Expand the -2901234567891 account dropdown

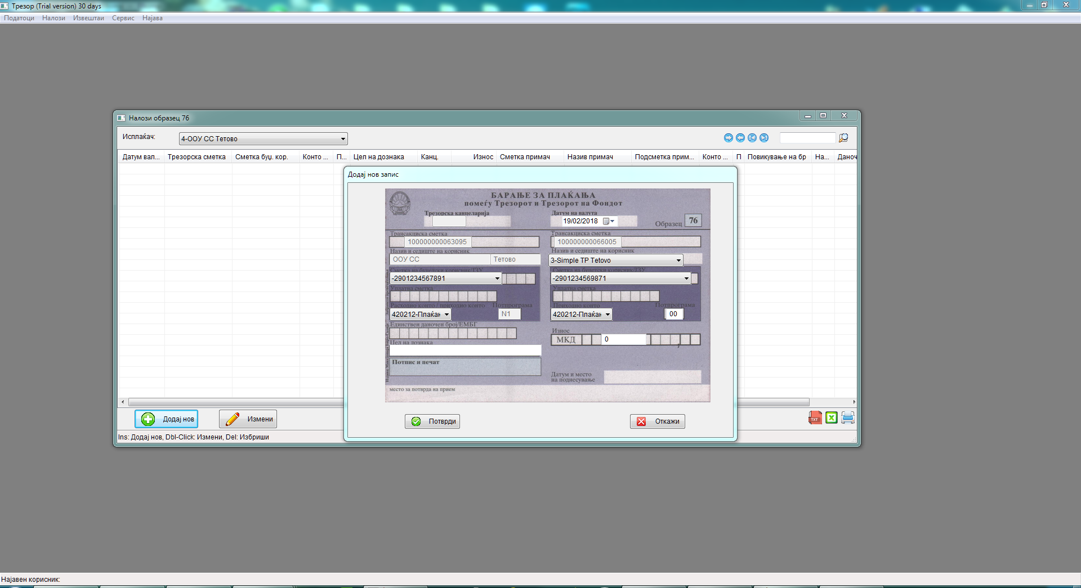point(497,279)
